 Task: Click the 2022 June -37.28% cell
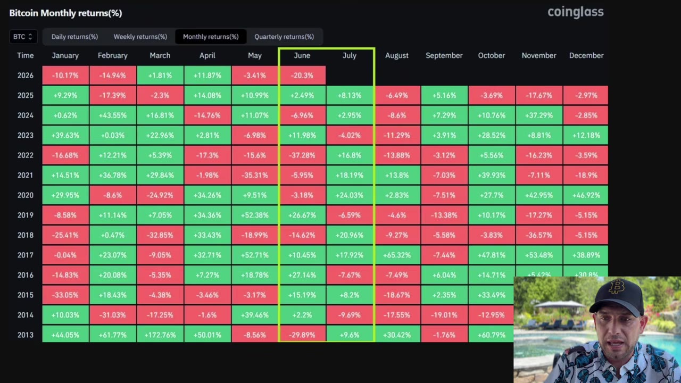point(302,155)
